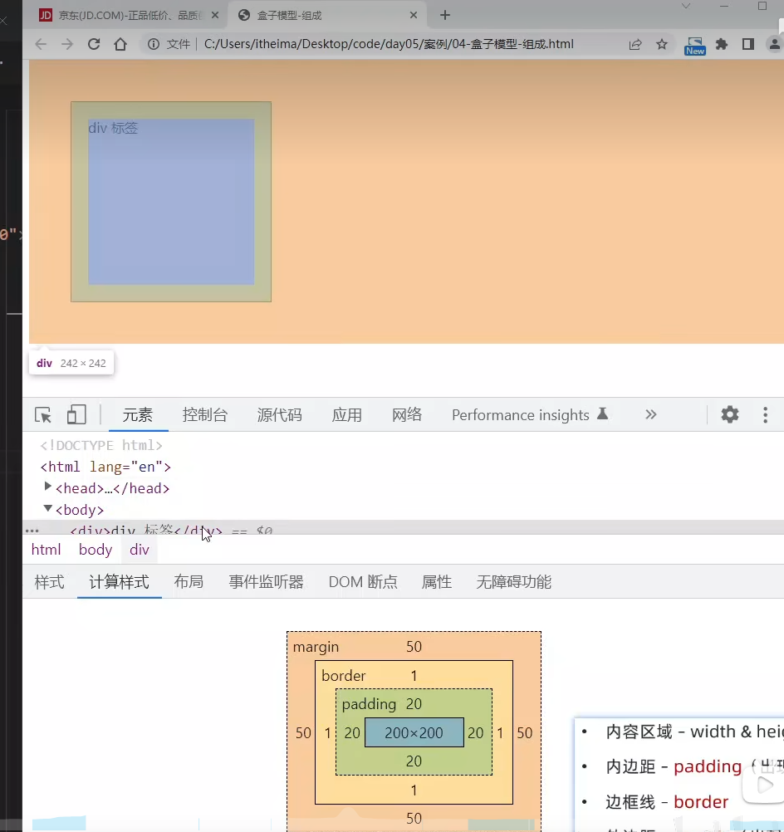Image resolution: width=784 pixels, height=832 pixels.
Task: Show more DevTools tabs chevron
Action: tap(651, 414)
